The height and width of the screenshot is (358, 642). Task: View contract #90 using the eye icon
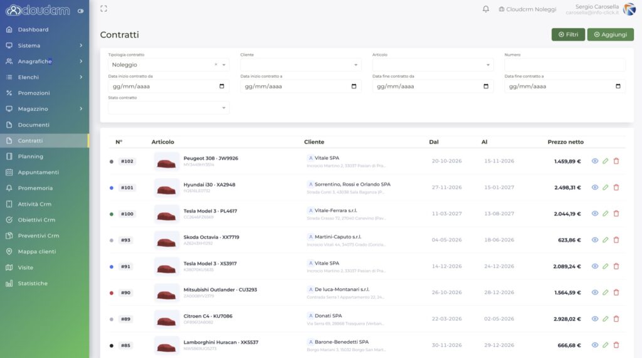coord(595,292)
